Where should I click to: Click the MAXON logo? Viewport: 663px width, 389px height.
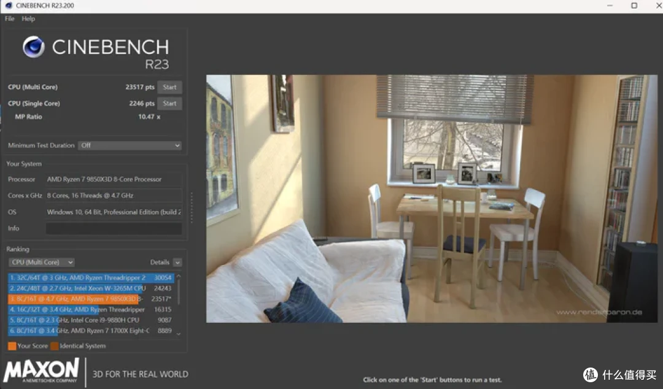click(x=41, y=371)
